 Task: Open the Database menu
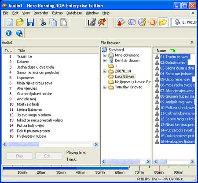coord(74,13)
